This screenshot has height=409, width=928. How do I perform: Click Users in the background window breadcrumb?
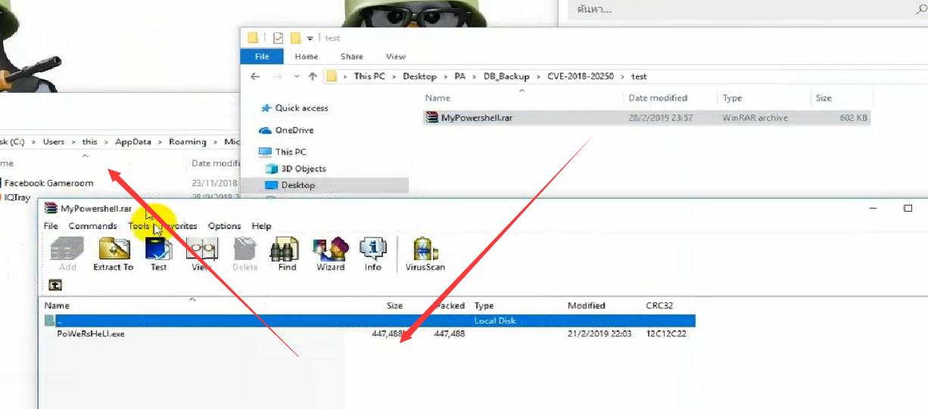tap(54, 142)
